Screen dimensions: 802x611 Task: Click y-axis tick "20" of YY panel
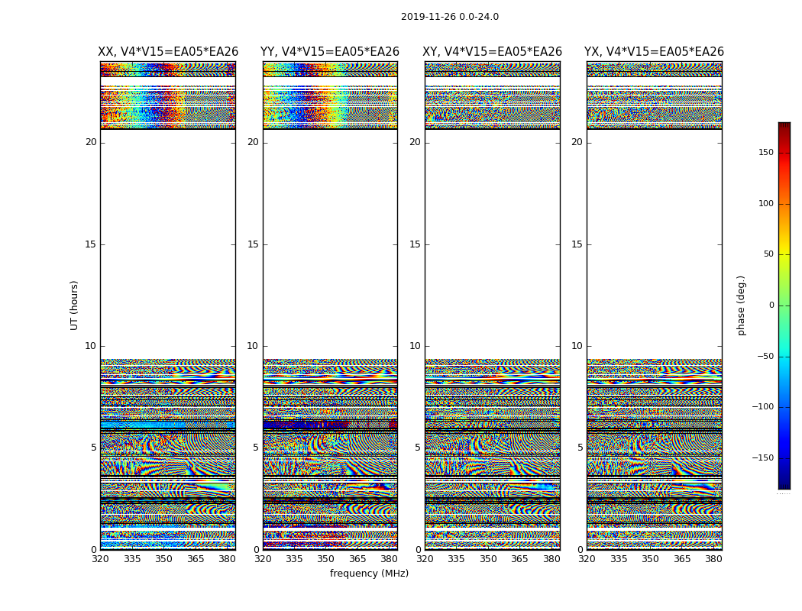coord(253,142)
